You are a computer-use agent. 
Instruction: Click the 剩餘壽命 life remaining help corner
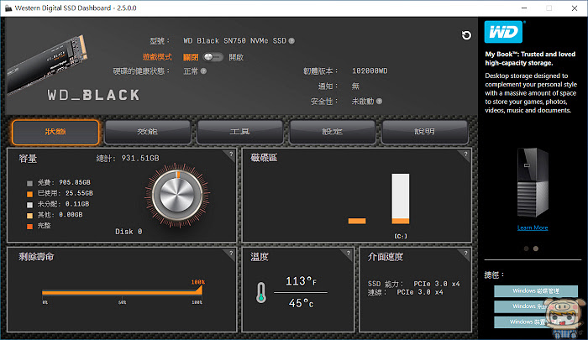231,254
